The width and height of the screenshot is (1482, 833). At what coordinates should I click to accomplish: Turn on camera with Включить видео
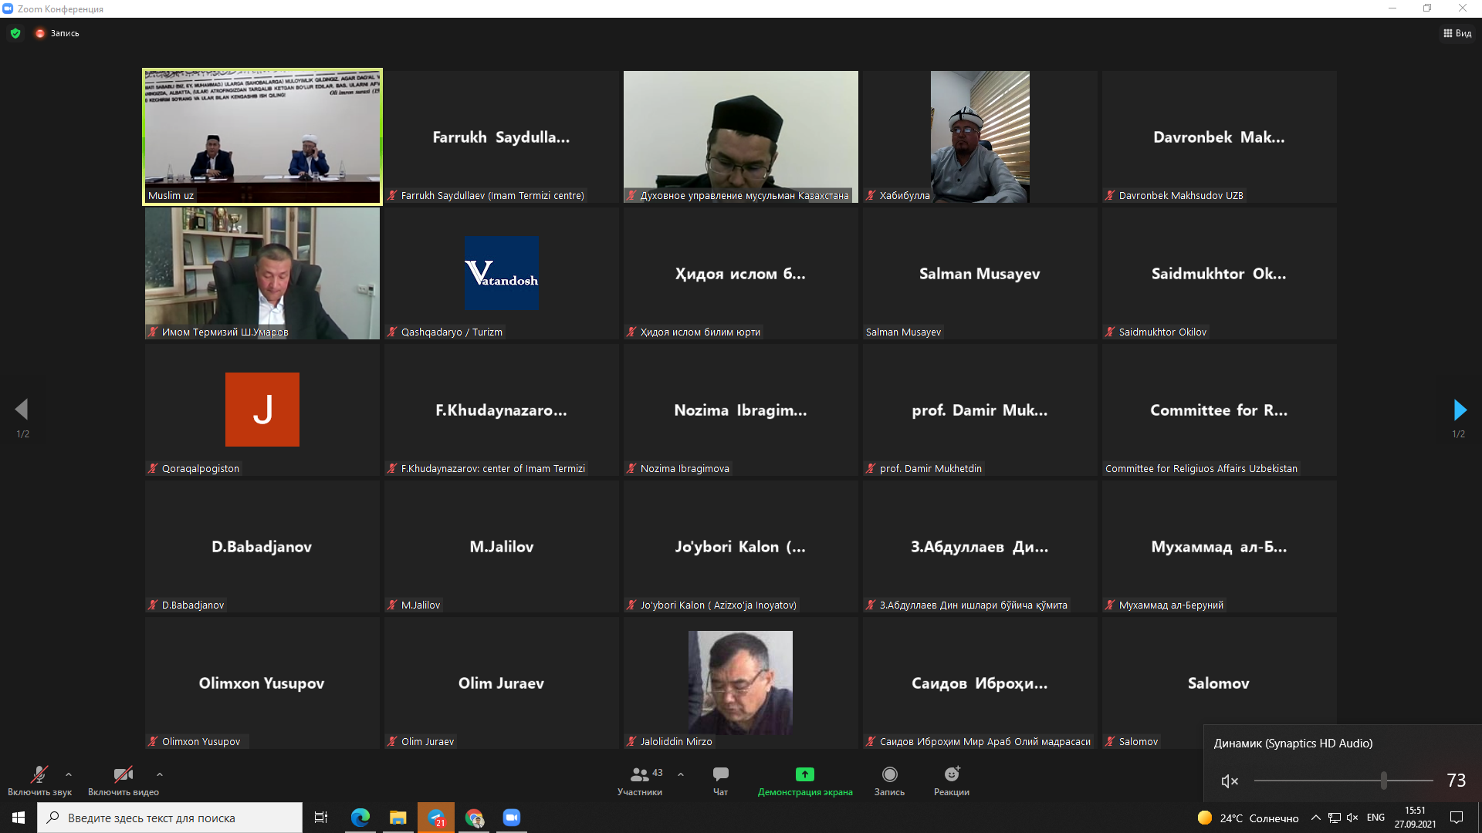pyautogui.click(x=123, y=775)
